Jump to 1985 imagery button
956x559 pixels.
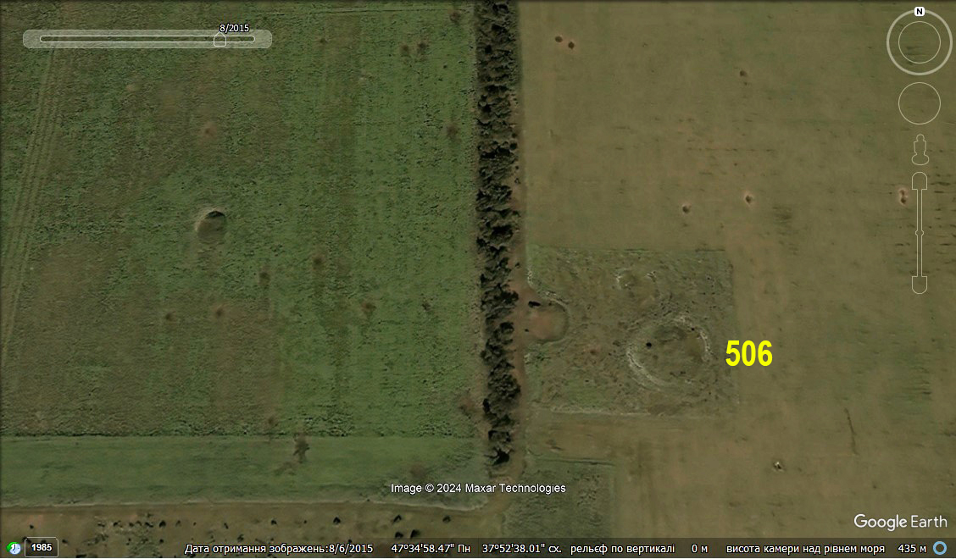coord(42,548)
